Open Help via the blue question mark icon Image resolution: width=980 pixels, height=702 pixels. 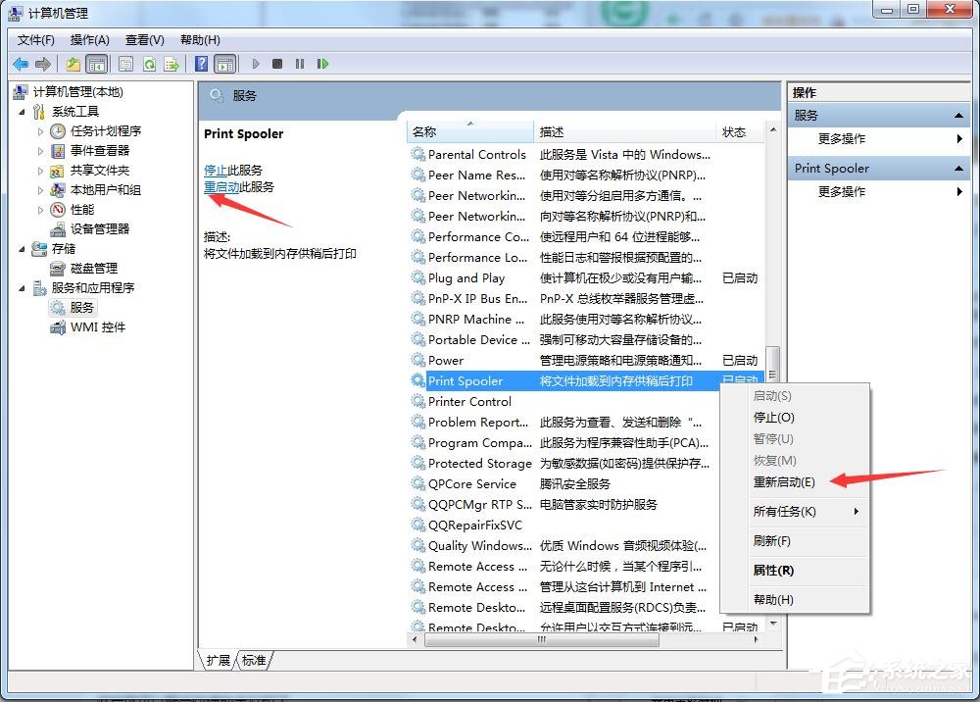201,64
